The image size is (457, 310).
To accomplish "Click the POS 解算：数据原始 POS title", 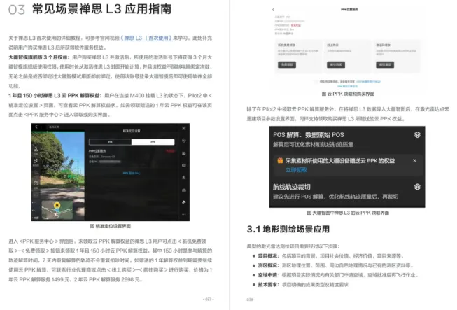I will pyautogui.click(x=309, y=135).
